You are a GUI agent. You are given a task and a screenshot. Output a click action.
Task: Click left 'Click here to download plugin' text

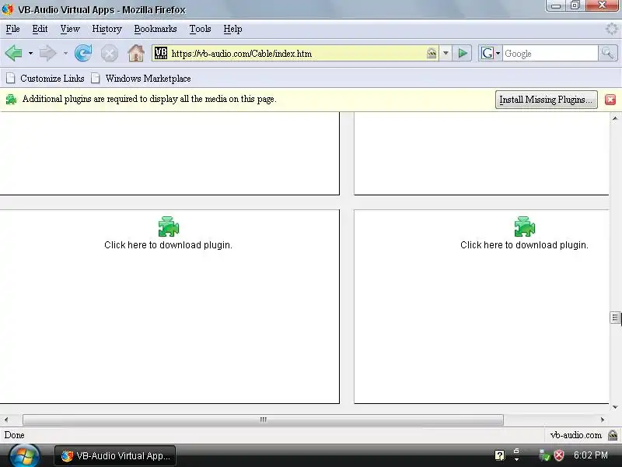168,245
